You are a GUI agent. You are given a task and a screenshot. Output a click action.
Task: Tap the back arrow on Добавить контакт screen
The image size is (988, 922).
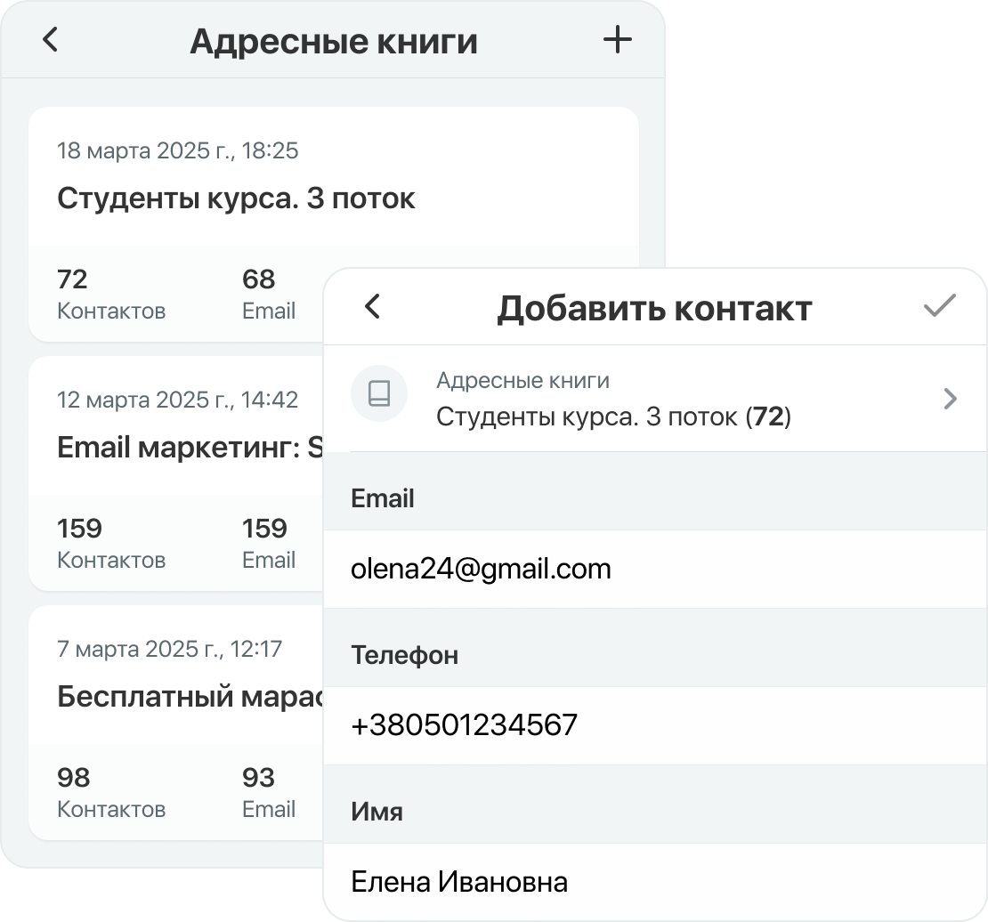pos(372,307)
